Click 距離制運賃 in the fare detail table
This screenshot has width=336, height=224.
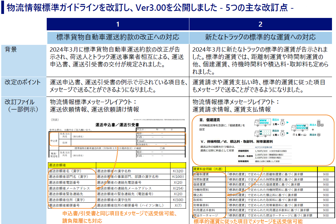point(201,174)
